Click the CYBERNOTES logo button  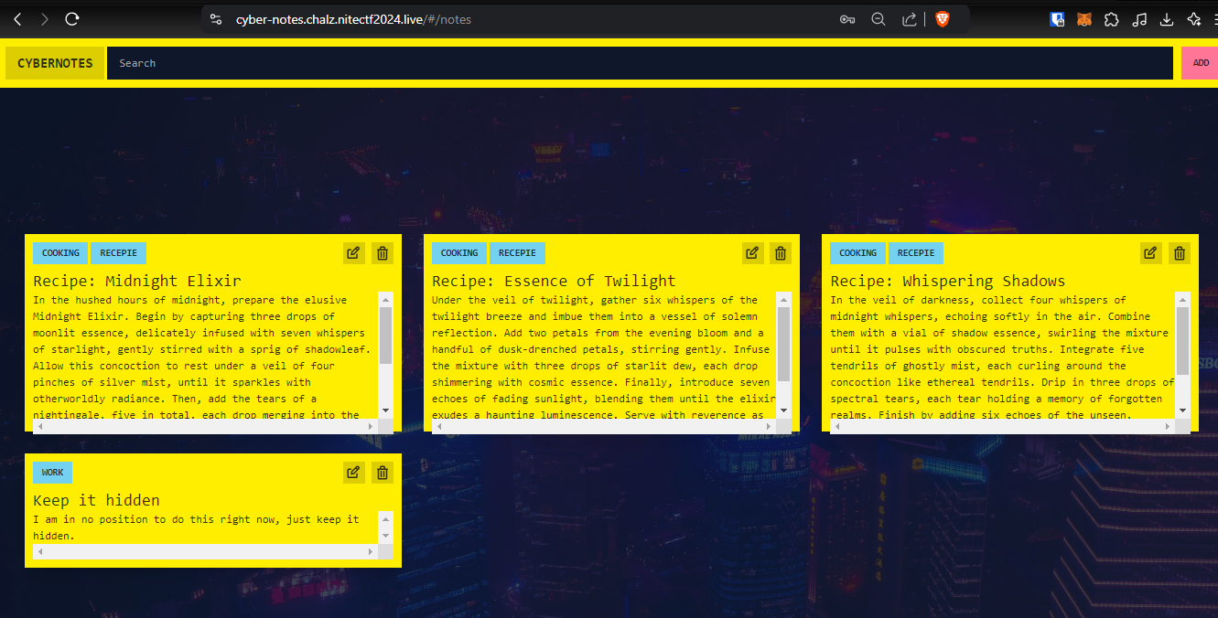tap(55, 63)
